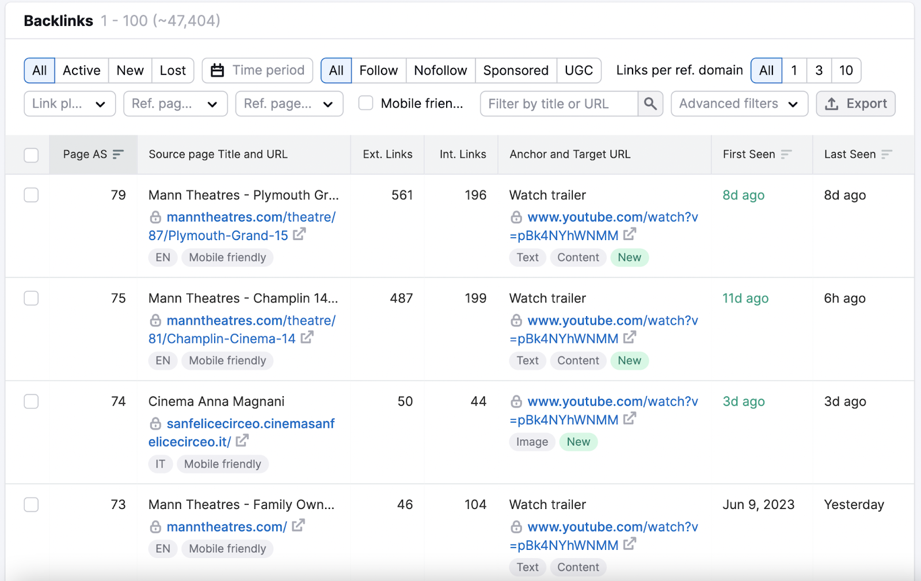This screenshot has width=921, height=581.
Task: Sort by First Seen using its sort icon
Action: coord(786,154)
